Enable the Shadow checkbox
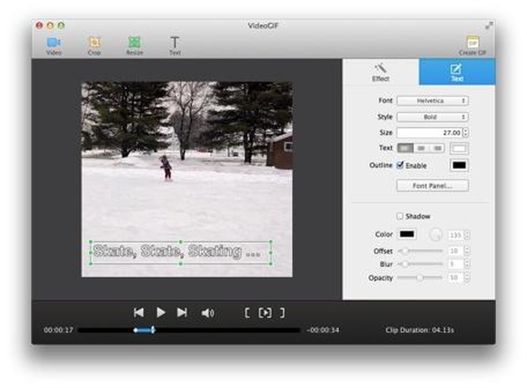 click(x=399, y=216)
